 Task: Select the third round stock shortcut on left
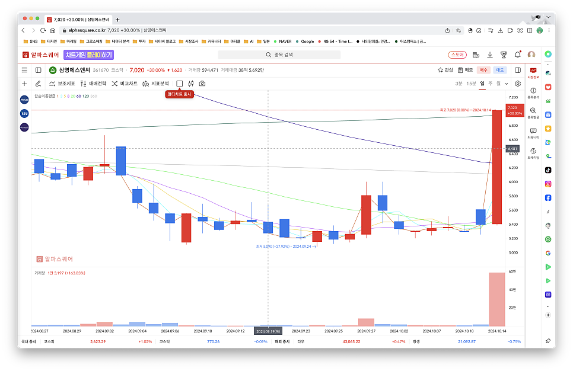[24, 127]
